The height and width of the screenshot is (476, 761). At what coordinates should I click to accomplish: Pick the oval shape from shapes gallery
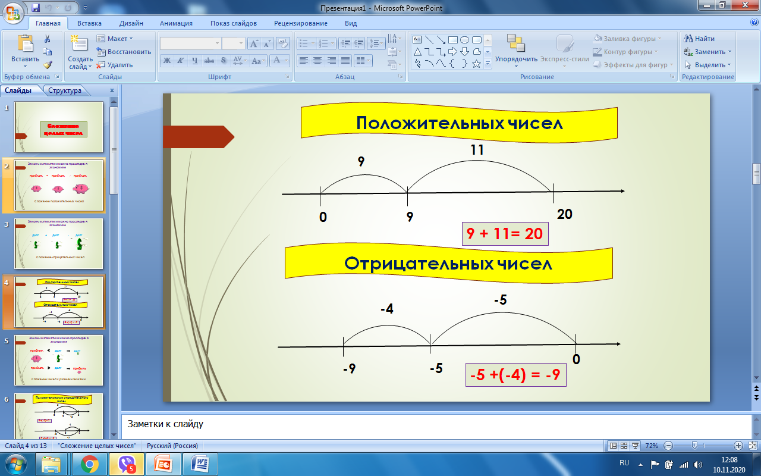(464, 40)
